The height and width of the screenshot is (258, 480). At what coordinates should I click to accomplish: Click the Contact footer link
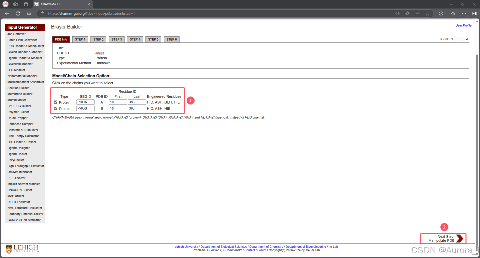point(249,250)
